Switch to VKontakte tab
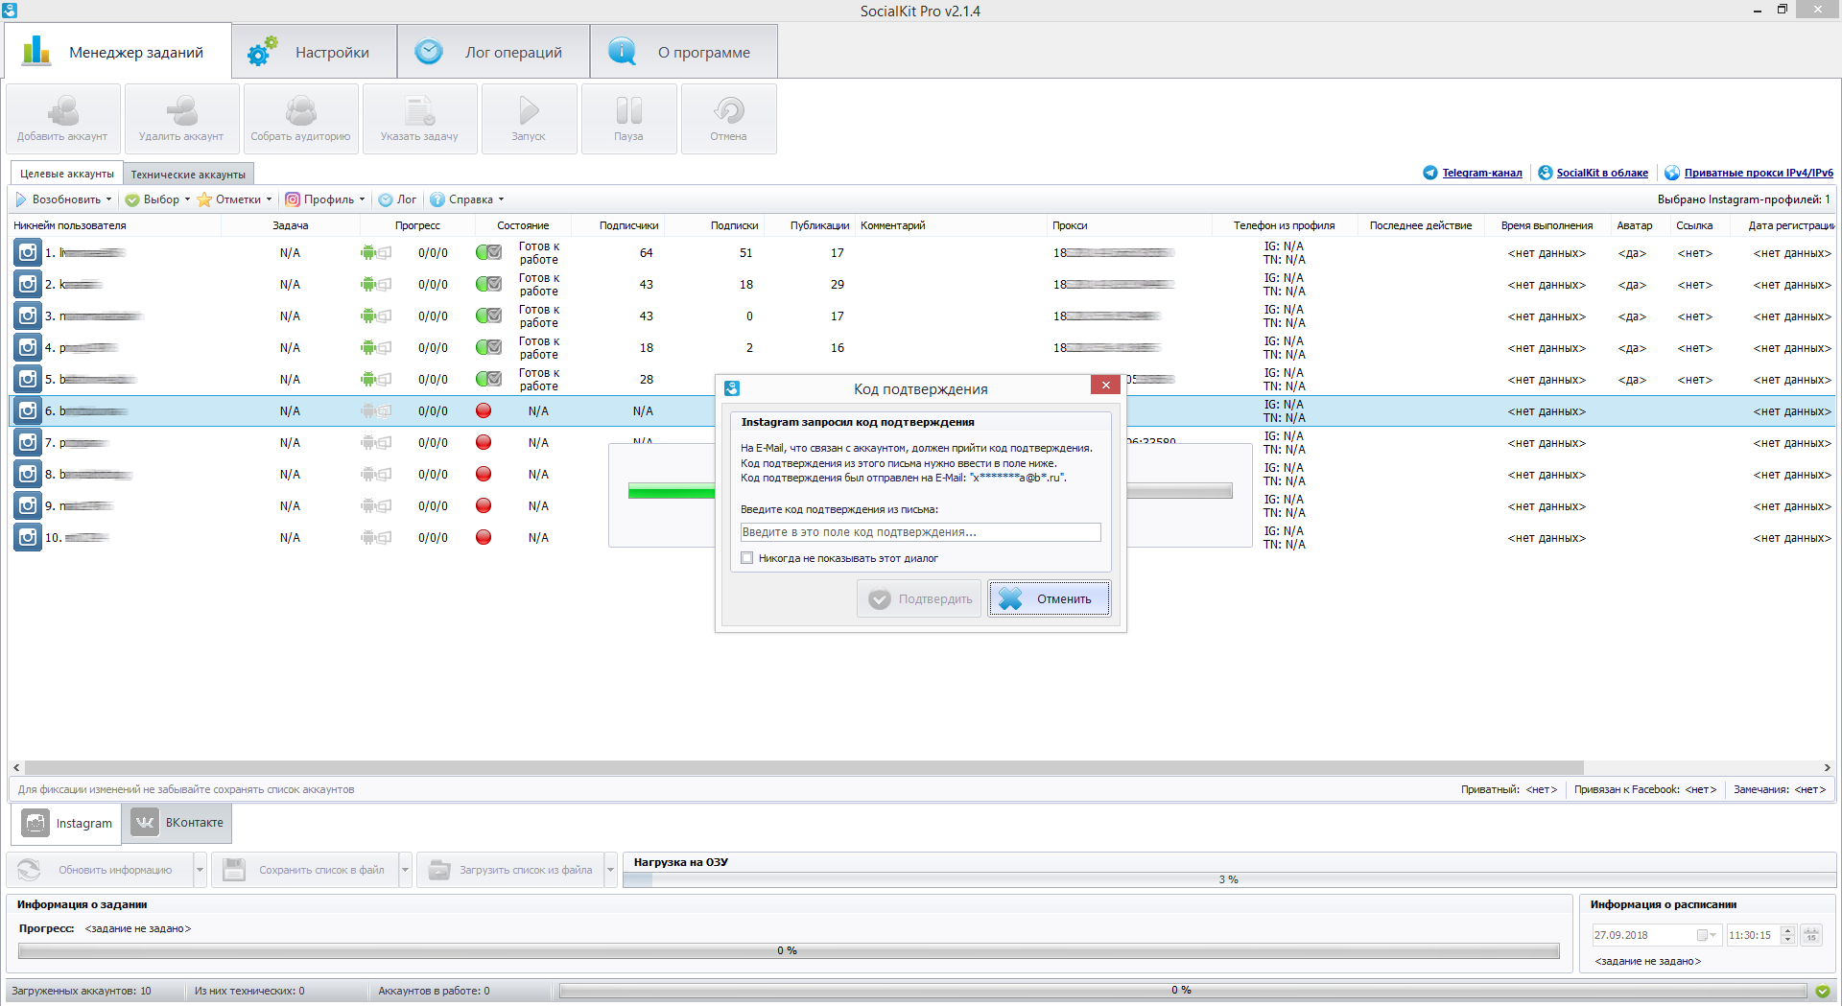This screenshot has width=1842, height=1006. coord(177,823)
